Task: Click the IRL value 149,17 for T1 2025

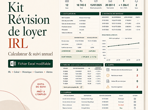Action: point(89,74)
